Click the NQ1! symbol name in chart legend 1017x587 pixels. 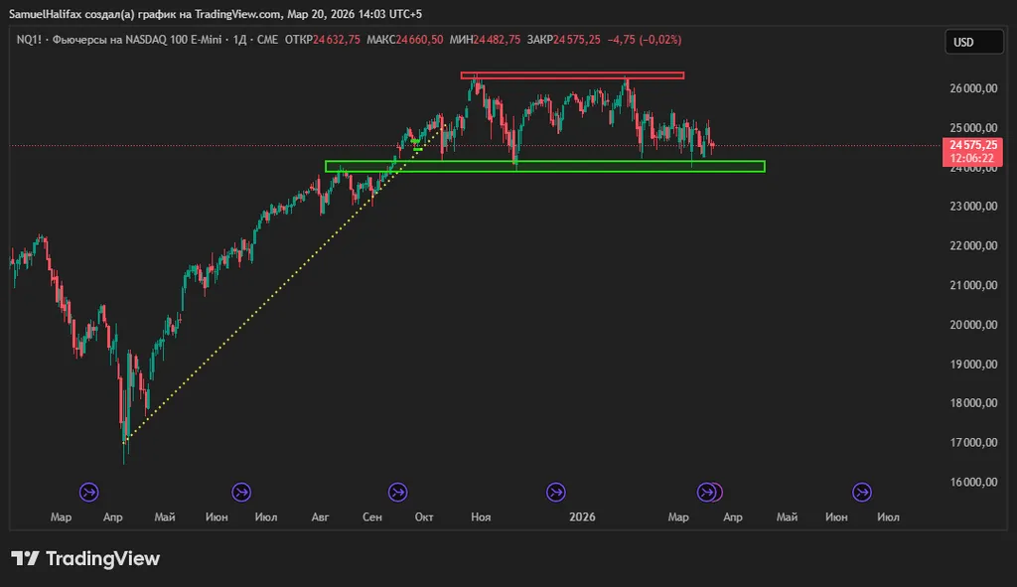click(30, 40)
